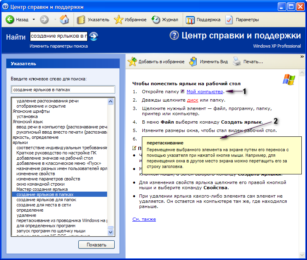Select entry ввод речи в компьютер
Viewport: 307px width, 260px height.
pos(62,127)
